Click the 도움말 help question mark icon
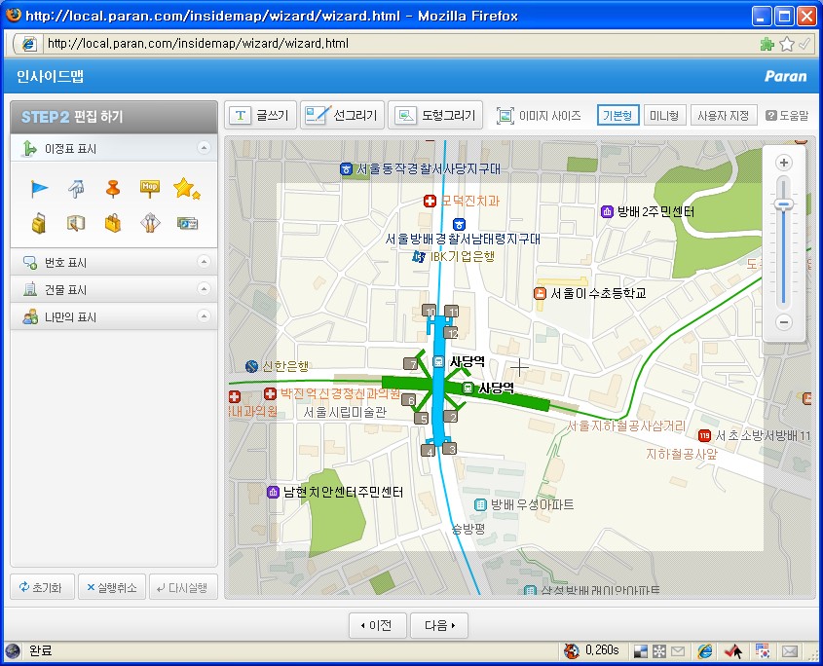Screen dimensions: 823x666 click(x=770, y=116)
